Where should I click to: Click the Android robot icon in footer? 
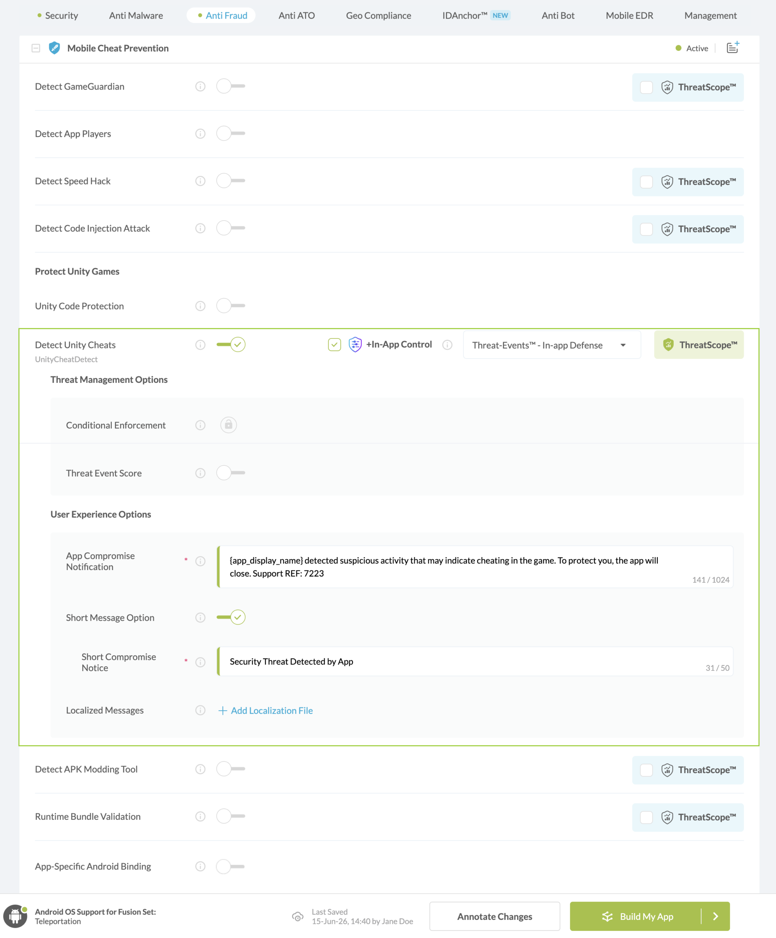pyautogui.click(x=15, y=916)
